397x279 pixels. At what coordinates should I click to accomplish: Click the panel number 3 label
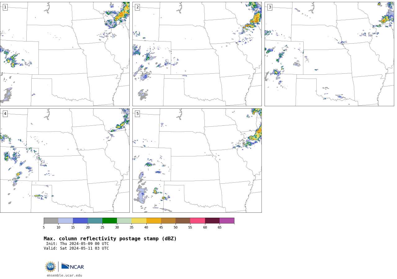(270, 7)
